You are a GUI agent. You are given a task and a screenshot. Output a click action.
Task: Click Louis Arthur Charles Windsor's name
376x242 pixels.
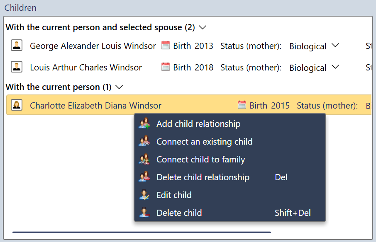(x=85, y=67)
